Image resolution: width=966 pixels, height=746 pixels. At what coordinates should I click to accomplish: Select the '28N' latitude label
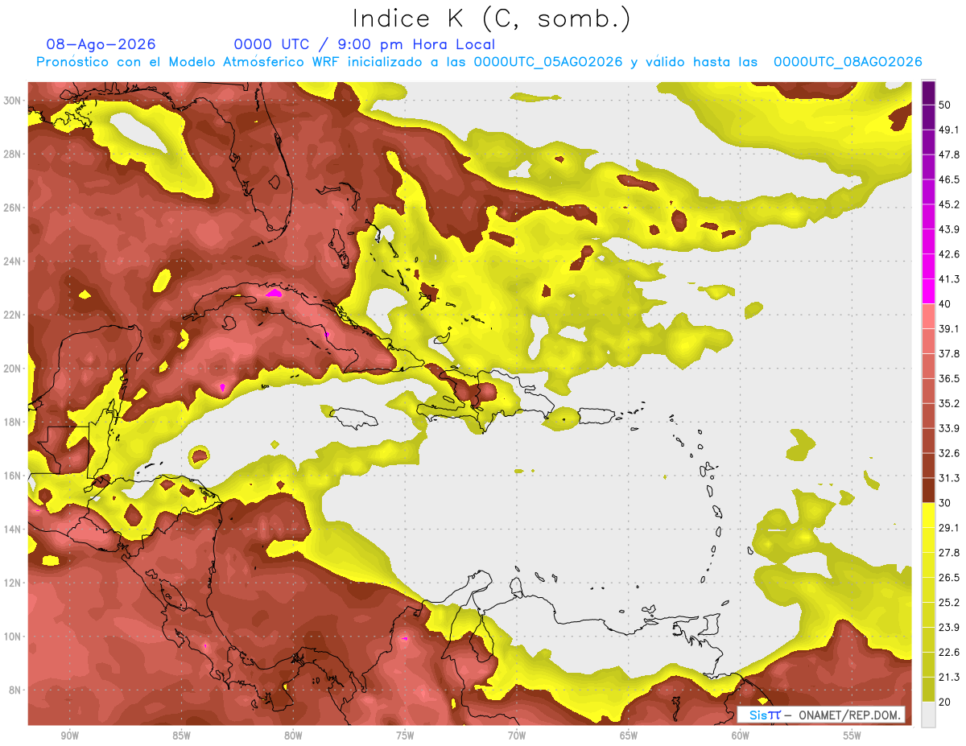(x=13, y=154)
